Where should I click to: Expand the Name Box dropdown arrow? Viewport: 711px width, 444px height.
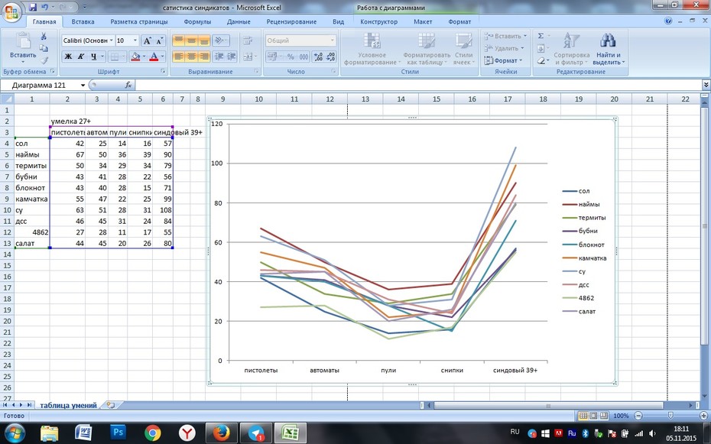pyautogui.click(x=83, y=85)
